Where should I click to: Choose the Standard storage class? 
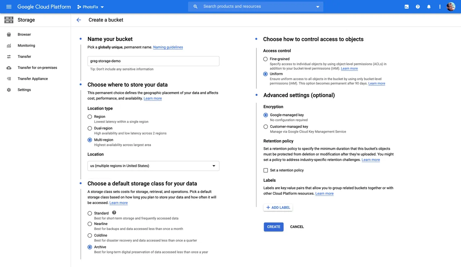(x=90, y=213)
